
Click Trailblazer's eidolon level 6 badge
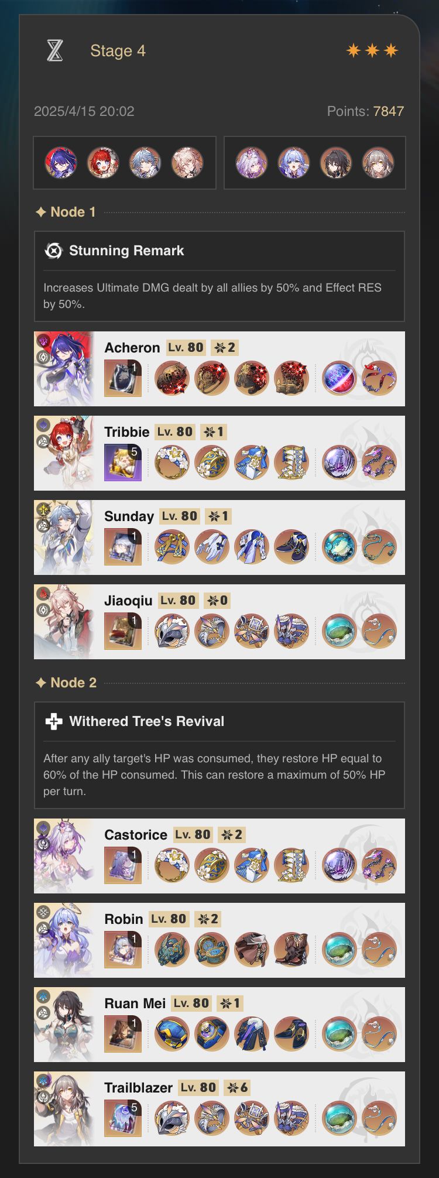(x=238, y=1088)
